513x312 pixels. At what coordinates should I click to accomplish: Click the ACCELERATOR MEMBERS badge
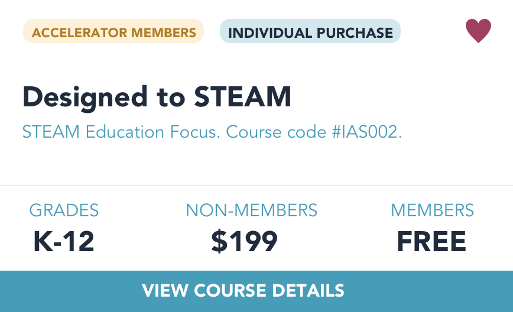113,31
